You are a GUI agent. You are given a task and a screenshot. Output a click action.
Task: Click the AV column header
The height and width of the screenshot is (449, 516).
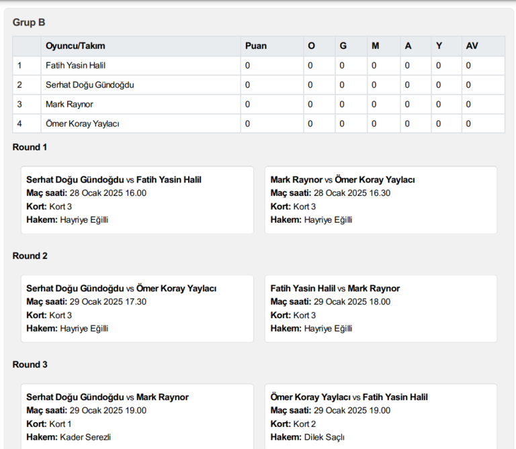click(x=472, y=46)
